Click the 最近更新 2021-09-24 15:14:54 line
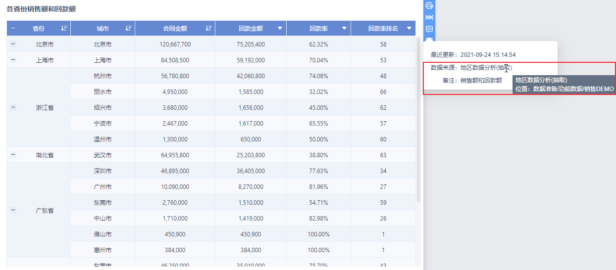This screenshot has height=270, width=616. 473,55
